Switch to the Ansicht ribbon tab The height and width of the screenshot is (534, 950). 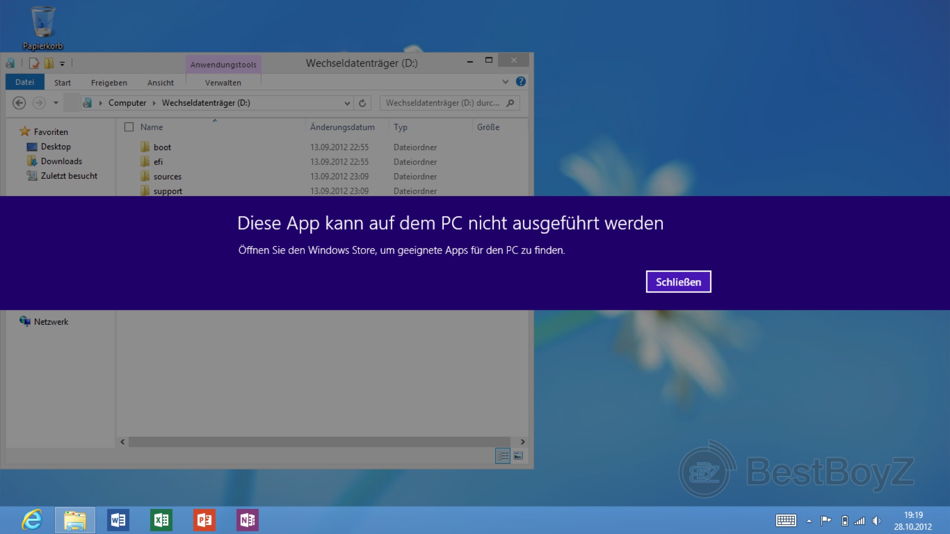click(160, 83)
